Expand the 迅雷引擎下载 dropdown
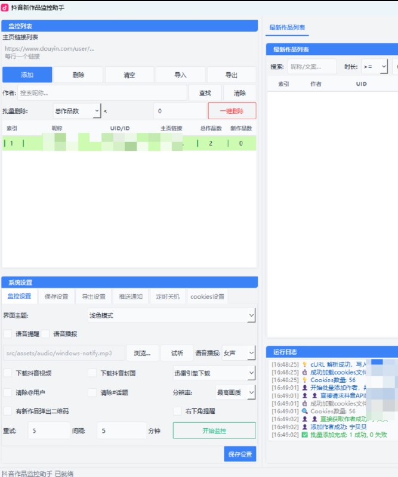Screen dimensions: 398x477 (x=214, y=373)
